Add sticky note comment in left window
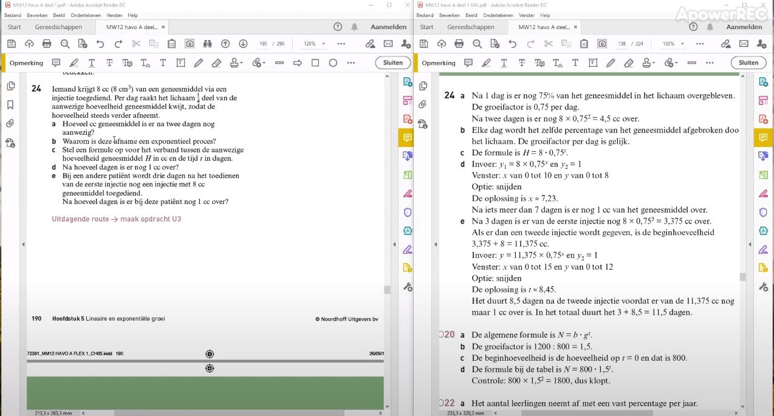The image size is (774, 416). click(x=57, y=63)
